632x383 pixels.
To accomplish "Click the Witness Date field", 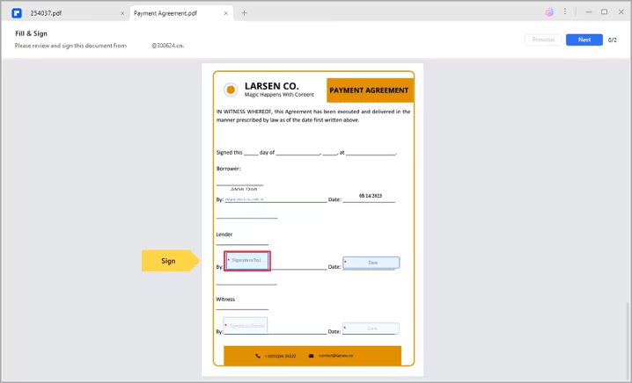I will click(x=371, y=329).
